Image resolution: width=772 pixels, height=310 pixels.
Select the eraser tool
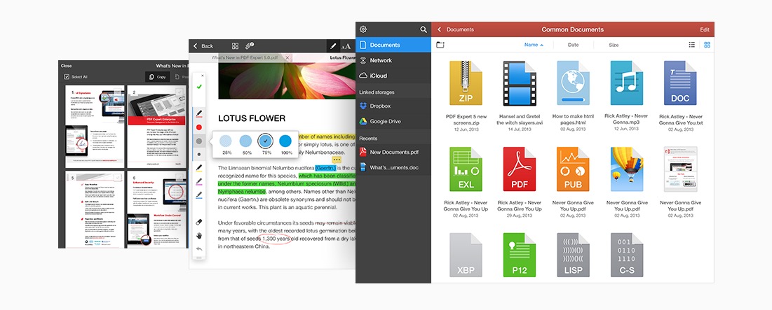pos(199,223)
